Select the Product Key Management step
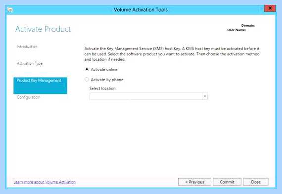The width and height of the screenshot is (282, 194). tap(40, 86)
